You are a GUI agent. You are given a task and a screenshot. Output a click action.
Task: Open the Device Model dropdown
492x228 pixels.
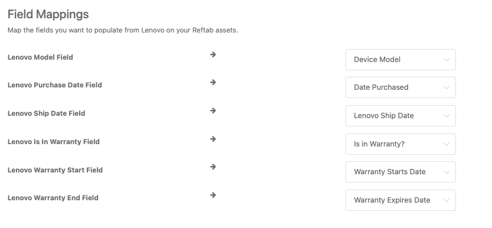click(x=400, y=60)
